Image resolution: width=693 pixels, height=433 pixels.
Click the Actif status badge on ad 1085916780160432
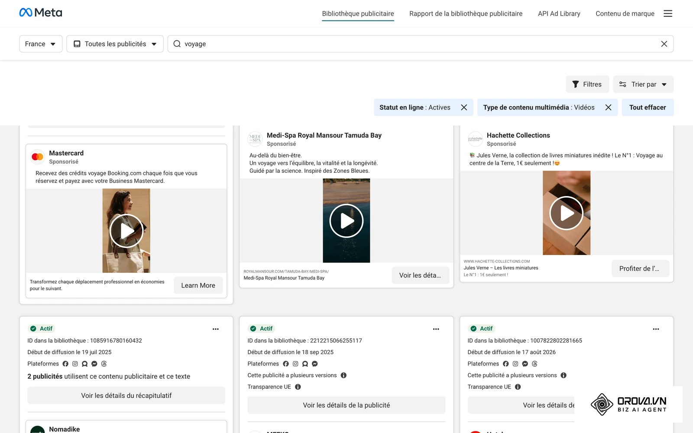coord(42,329)
